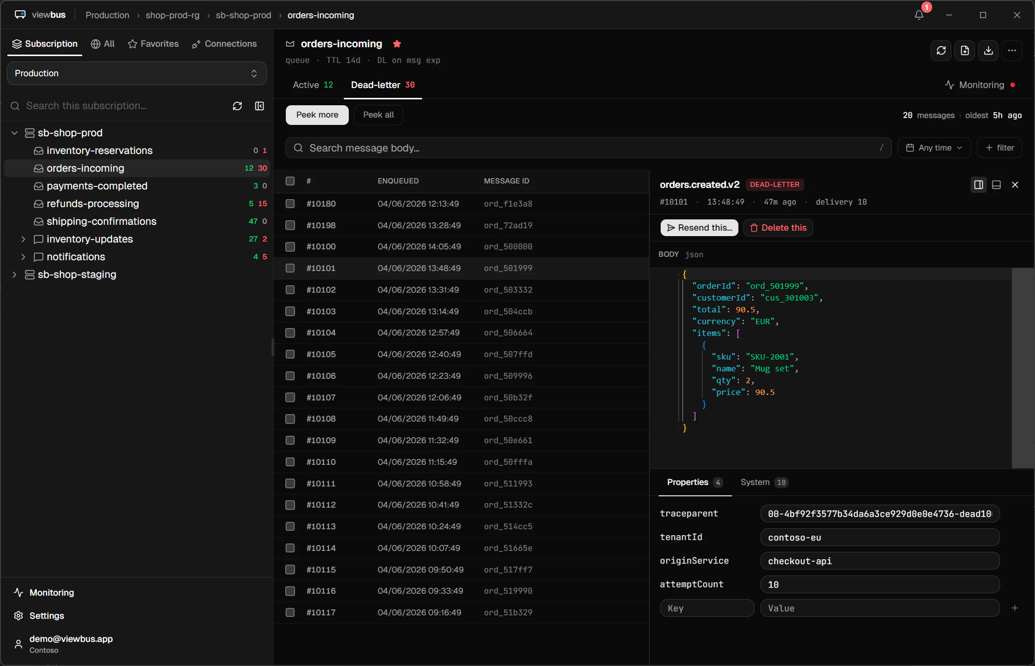Switch the detail pane to side-by-side layout
Viewport: 1035px width, 666px height.
[x=978, y=184]
